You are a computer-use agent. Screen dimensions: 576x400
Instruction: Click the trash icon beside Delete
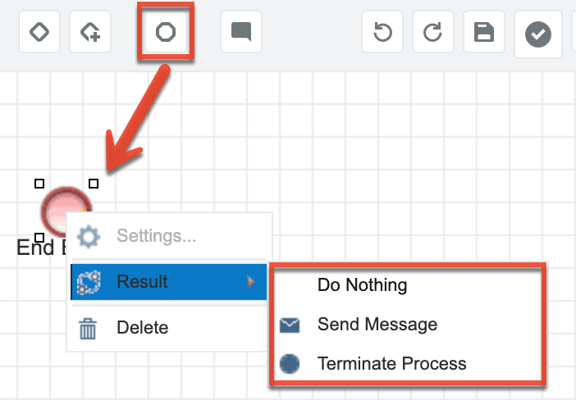click(x=88, y=328)
